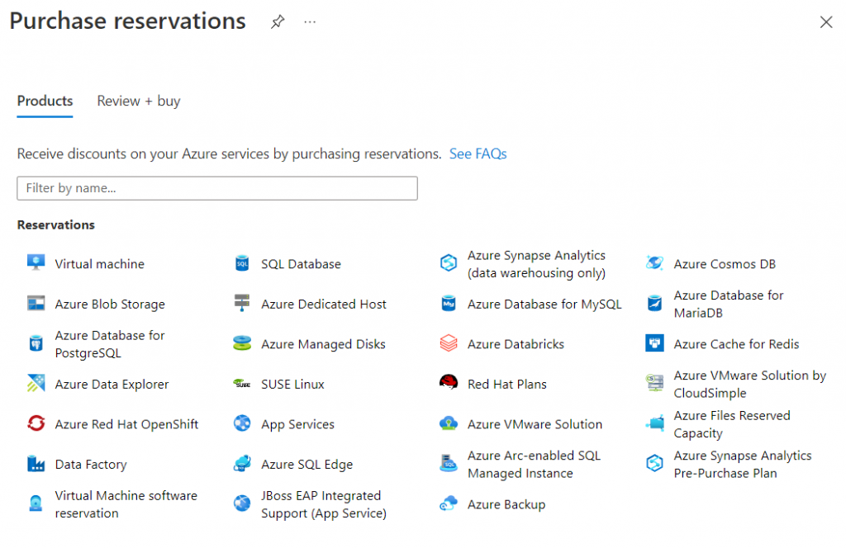Open SUSE Linux reservation

click(x=291, y=384)
